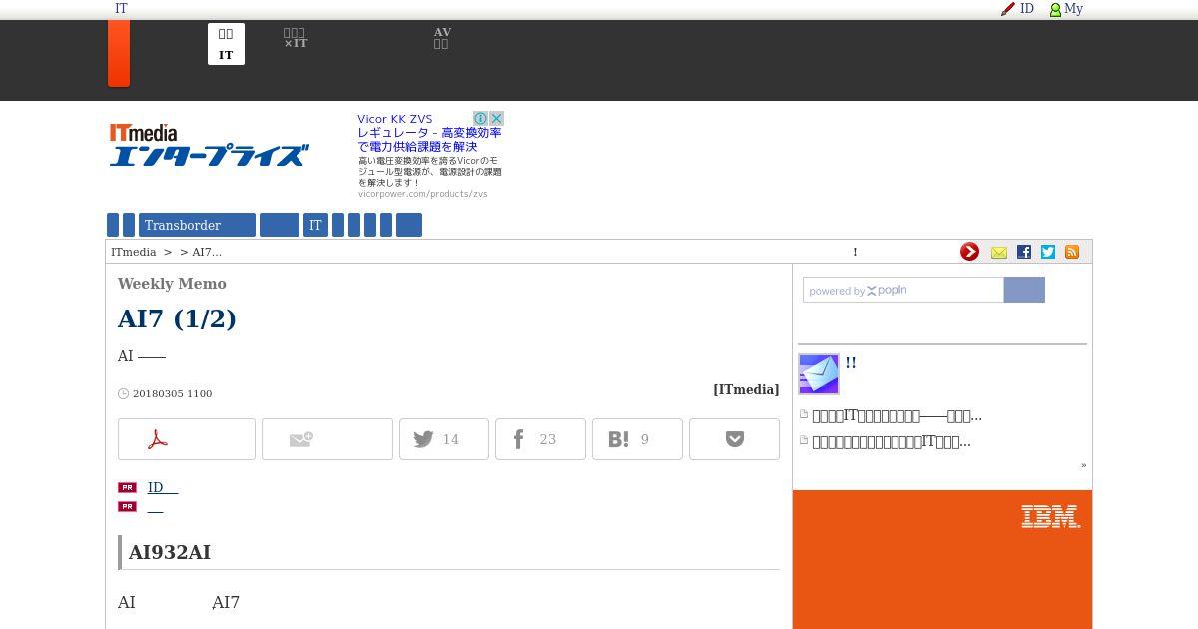1198x629 pixels.
Task: Click the first PR badge link ID
Action: tap(163, 487)
